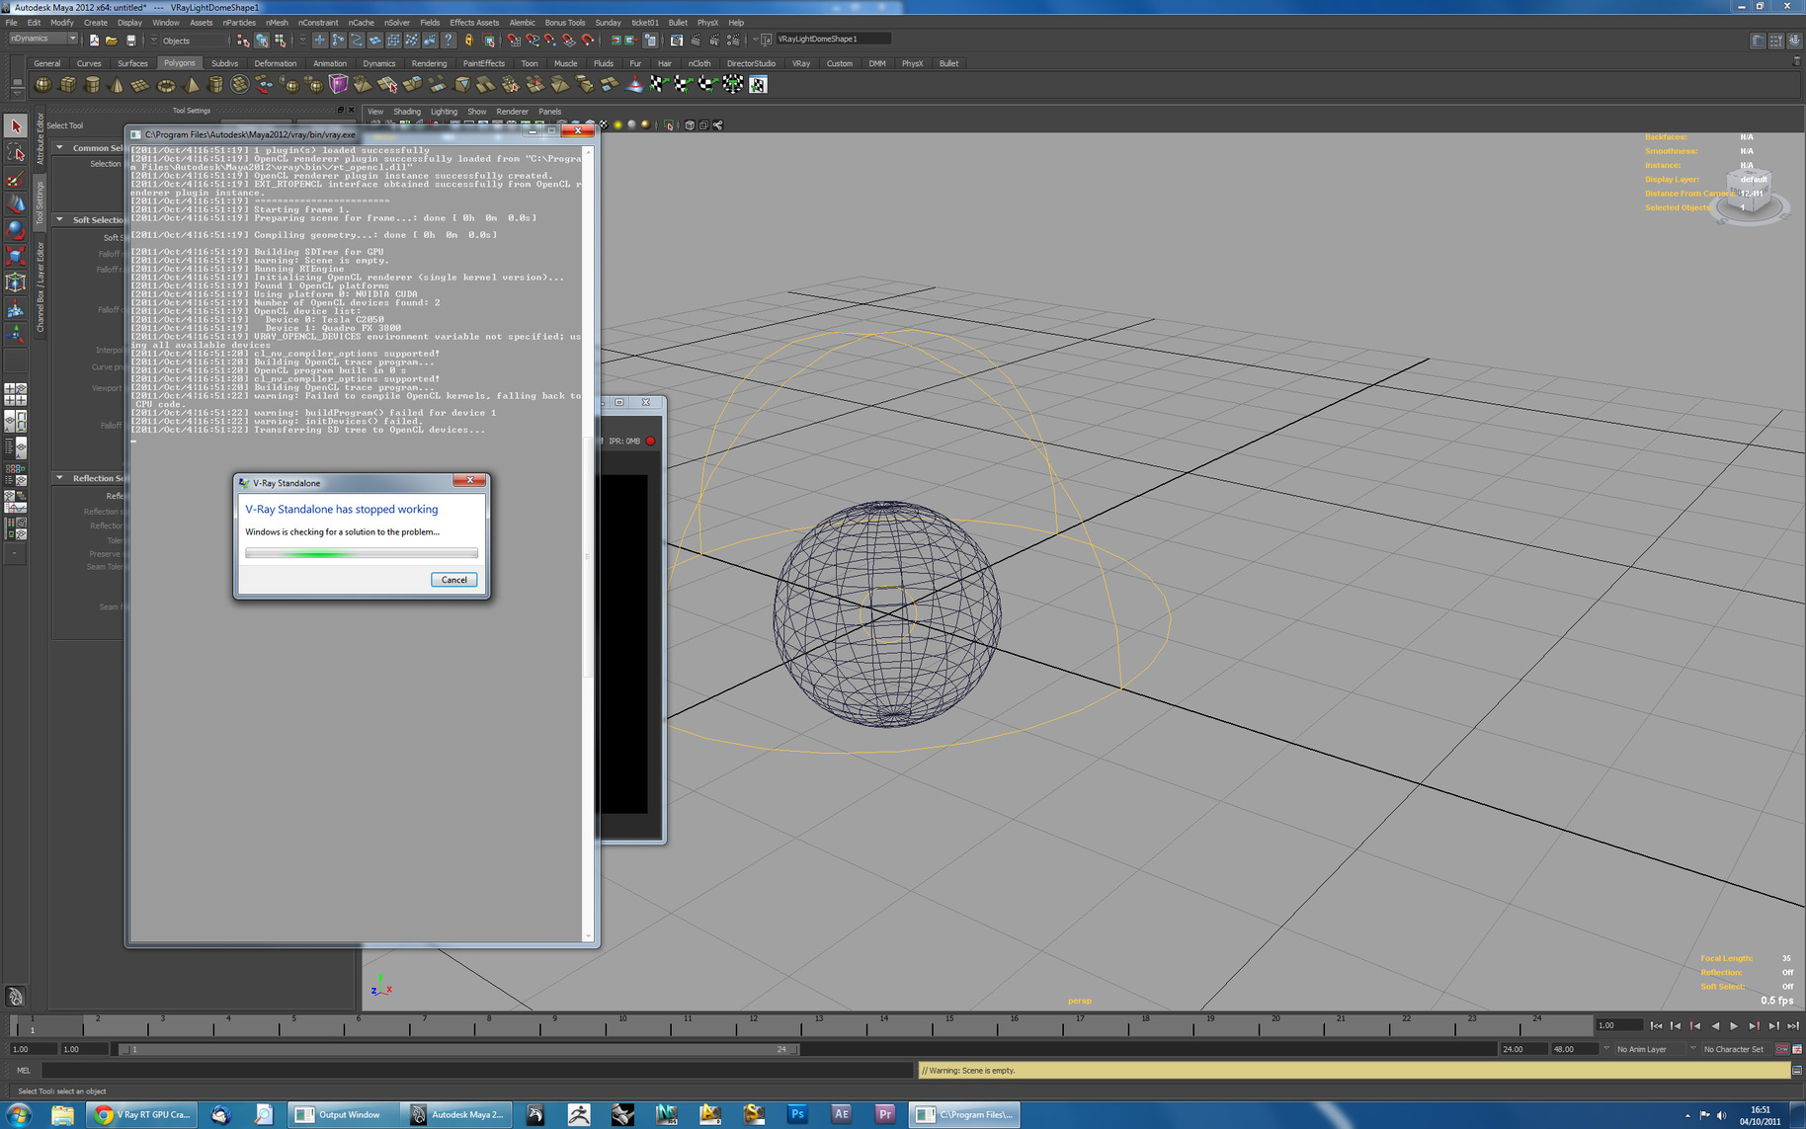Open the nDynamics menu set dropdown
This screenshot has height=1129, width=1806.
coord(43,39)
